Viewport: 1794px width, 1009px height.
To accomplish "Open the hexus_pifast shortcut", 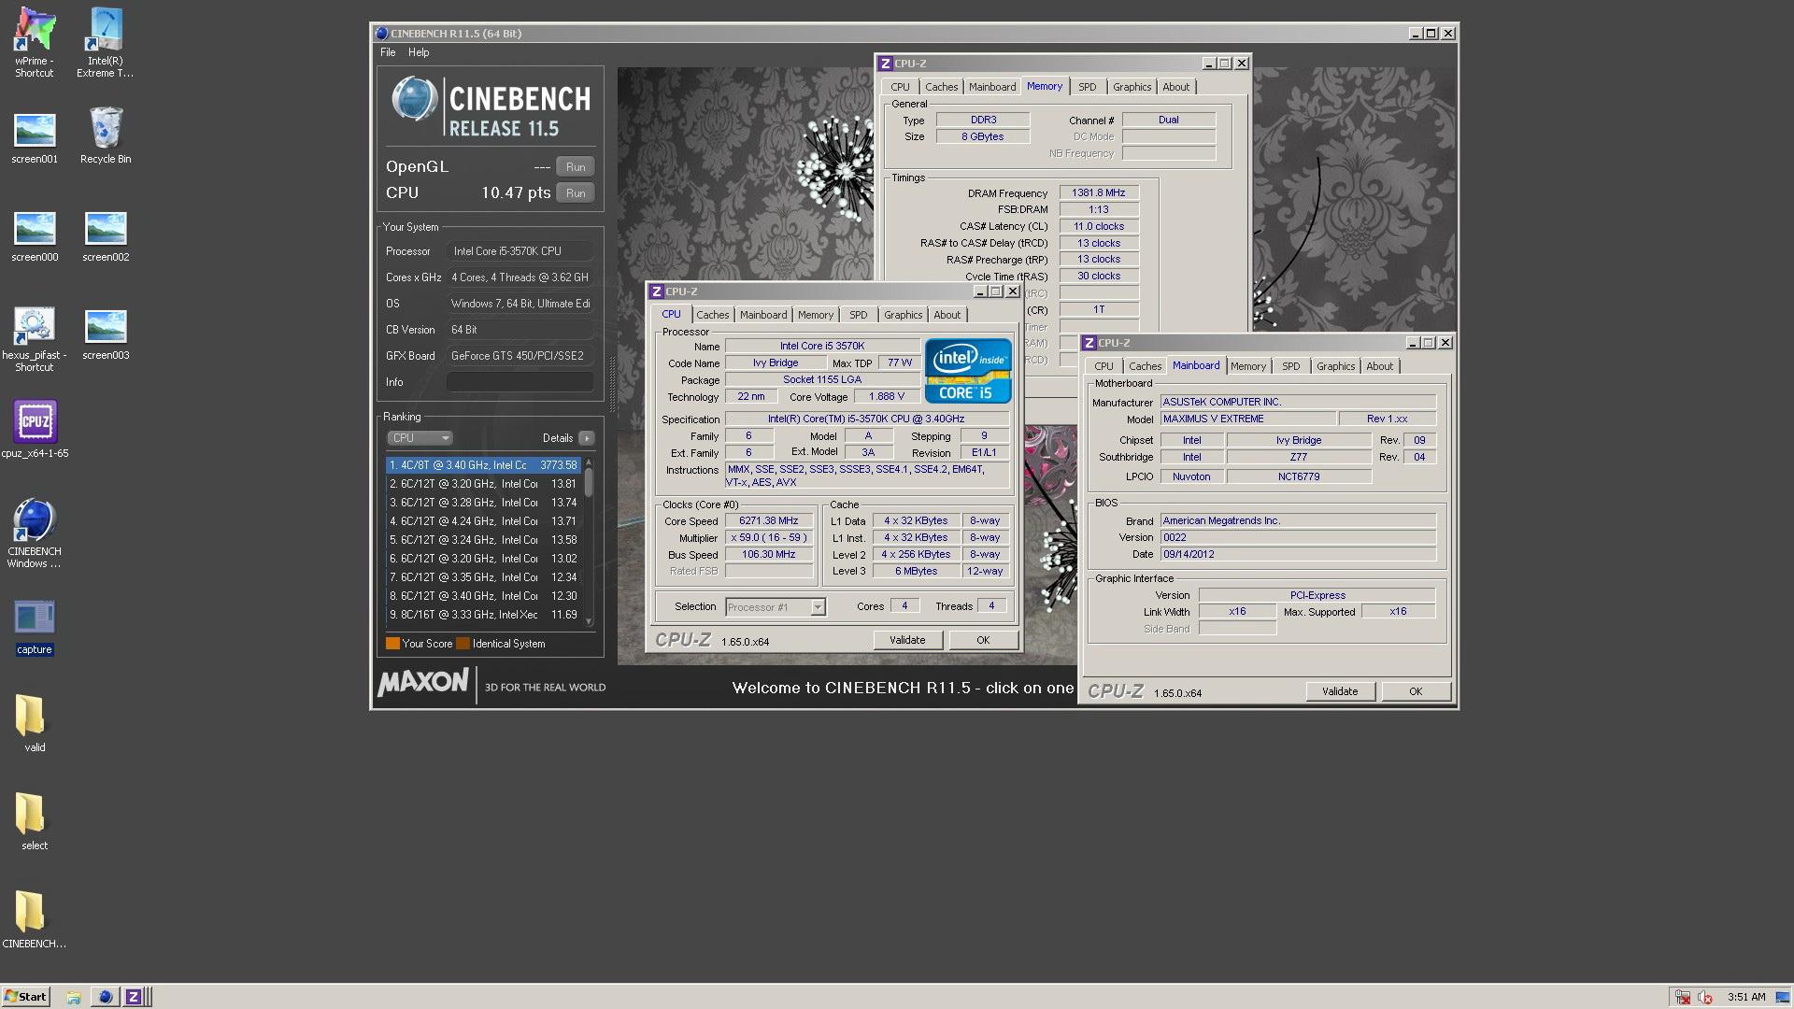I will click(x=35, y=340).
